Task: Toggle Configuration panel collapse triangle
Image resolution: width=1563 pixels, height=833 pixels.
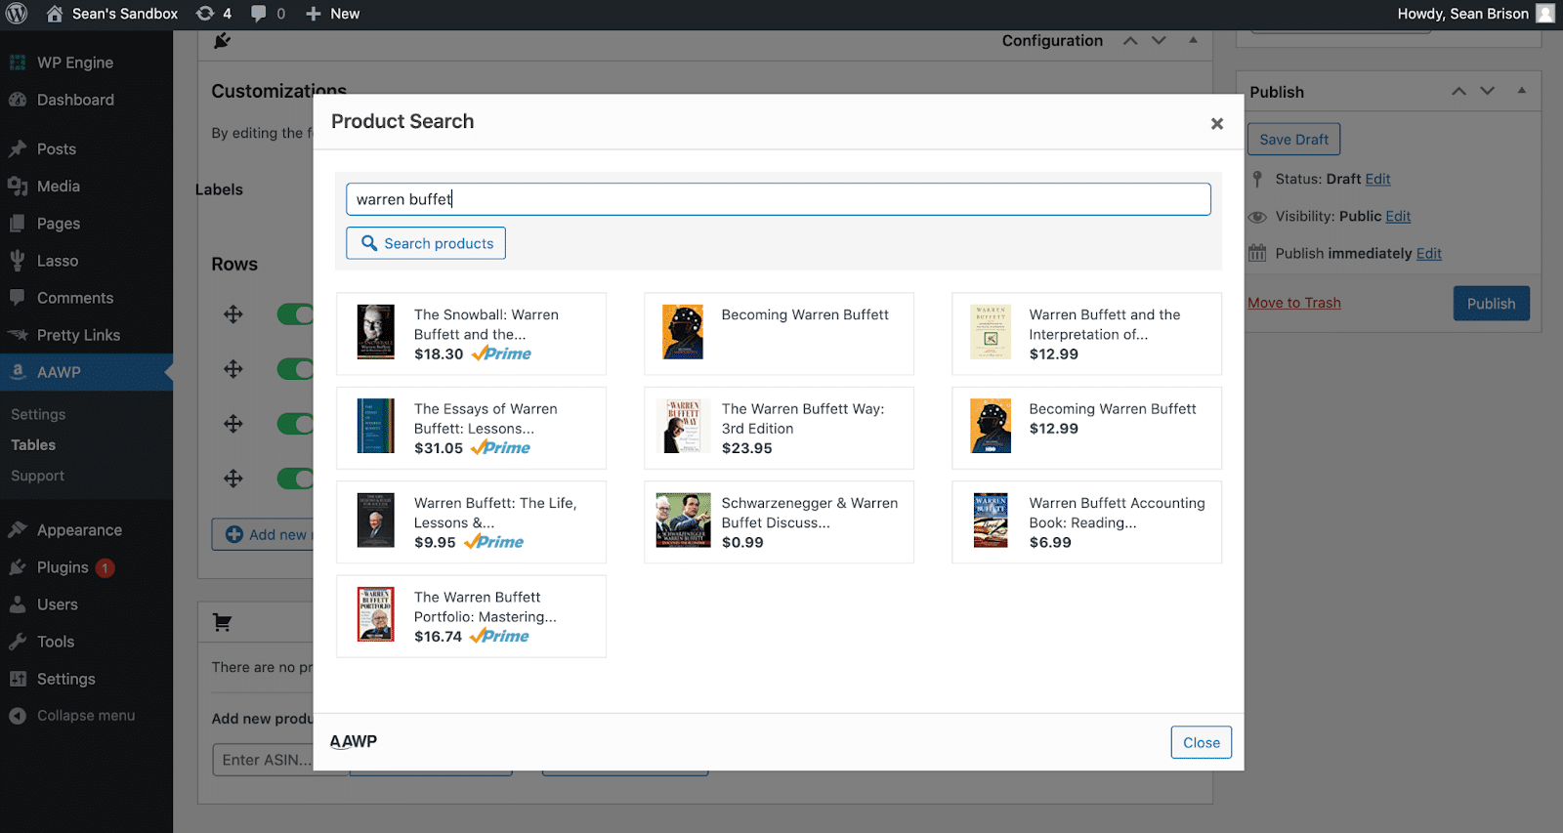Action: click(x=1193, y=40)
